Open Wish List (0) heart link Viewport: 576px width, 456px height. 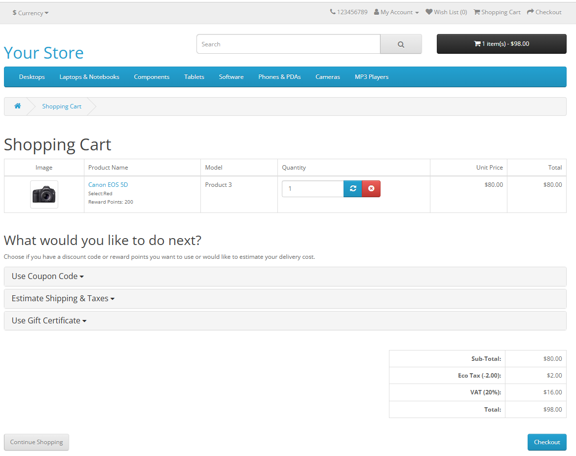[446, 12]
